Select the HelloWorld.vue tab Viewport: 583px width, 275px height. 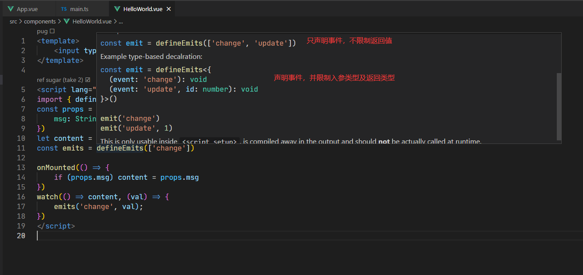pos(142,9)
